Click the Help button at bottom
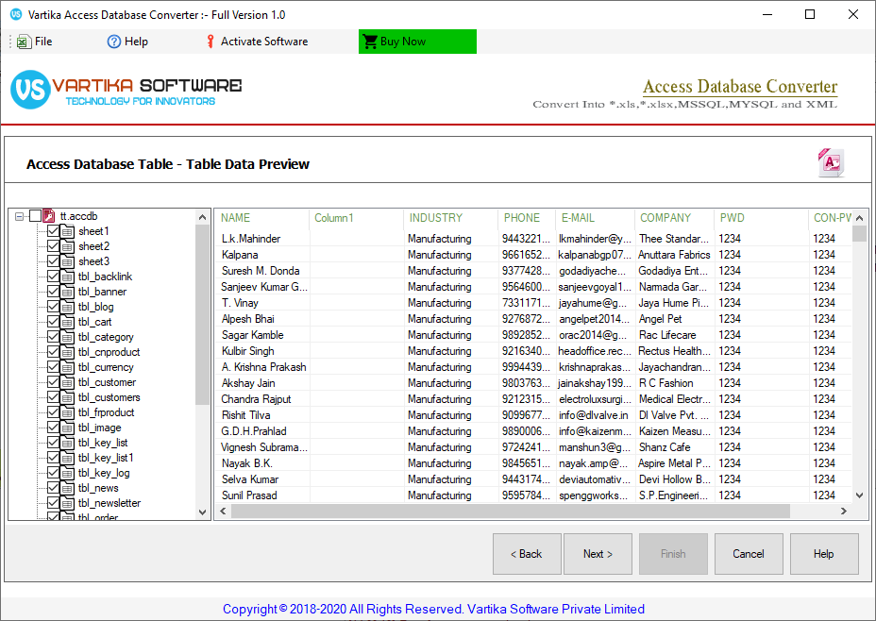The image size is (876, 621). click(824, 554)
